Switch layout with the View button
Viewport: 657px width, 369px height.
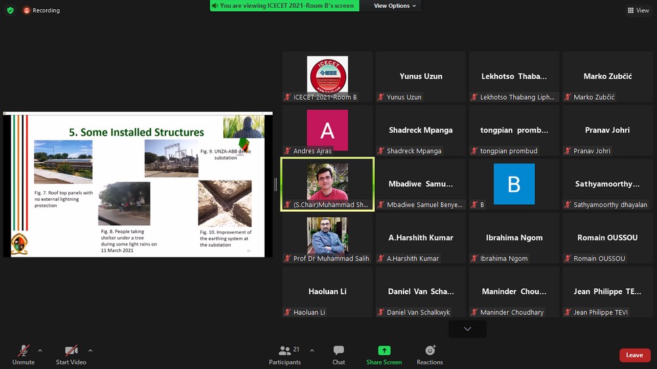coord(638,11)
